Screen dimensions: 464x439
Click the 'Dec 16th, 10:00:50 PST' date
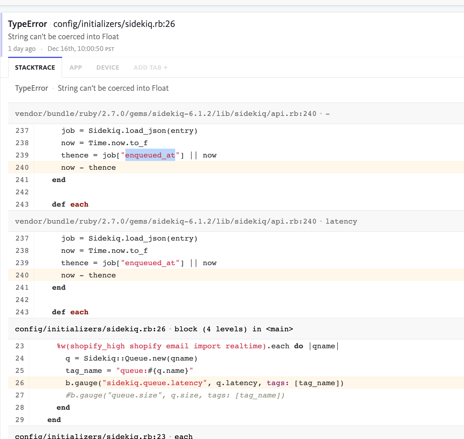pyautogui.click(x=81, y=49)
